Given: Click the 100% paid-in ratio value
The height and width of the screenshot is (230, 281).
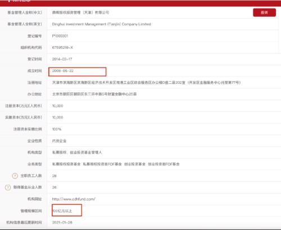Looking at the screenshot, I should point(57,129).
